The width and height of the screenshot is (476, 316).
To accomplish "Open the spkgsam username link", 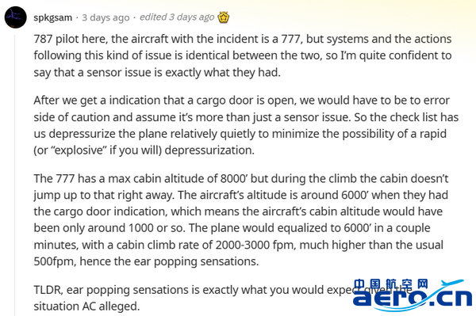I will (53, 17).
